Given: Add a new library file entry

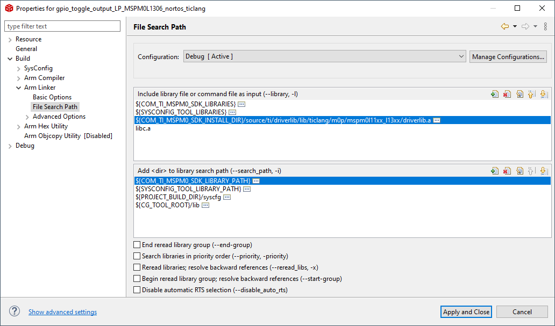Looking at the screenshot, I should click(x=495, y=94).
